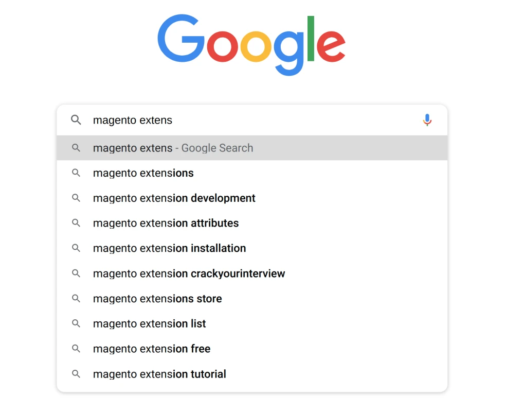The image size is (506, 412).
Task: Select the 'magento extension crackyourinterview' suggestion
Action: click(188, 273)
